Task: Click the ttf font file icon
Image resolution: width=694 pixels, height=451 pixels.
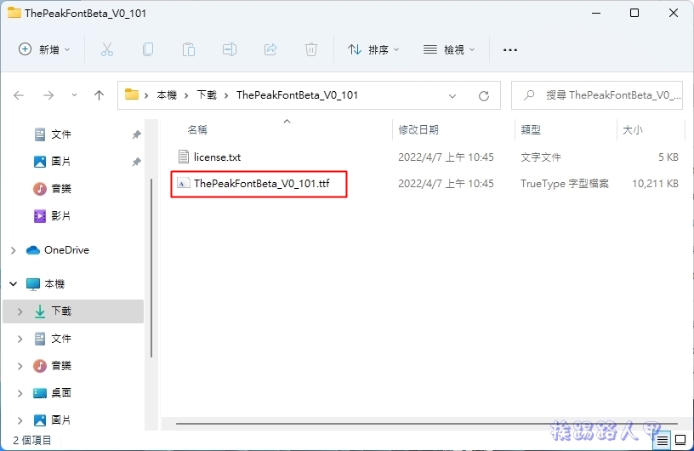Action: click(x=183, y=183)
